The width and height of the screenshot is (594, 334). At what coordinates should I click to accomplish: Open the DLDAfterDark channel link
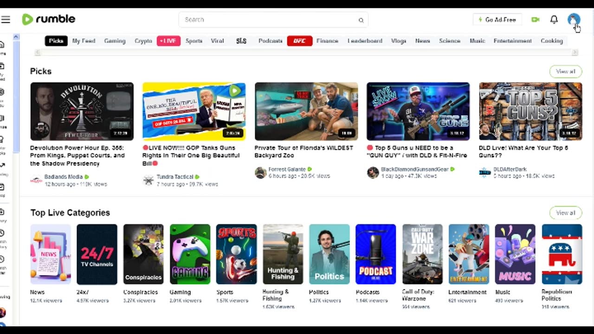pos(510,169)
